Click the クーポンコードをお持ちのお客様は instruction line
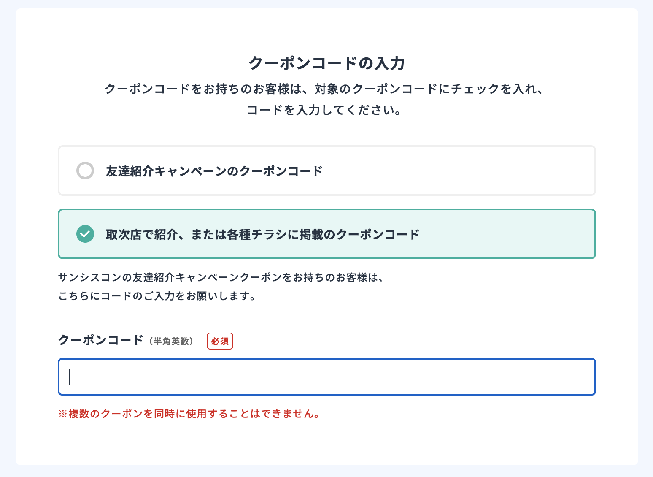The height and width of the screenshot is (477, 653). point(325,89)
